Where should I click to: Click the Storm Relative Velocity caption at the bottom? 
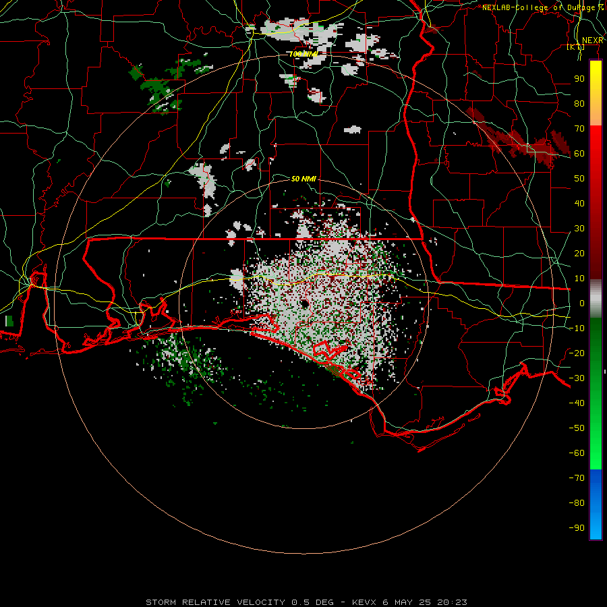pos(306,602)
